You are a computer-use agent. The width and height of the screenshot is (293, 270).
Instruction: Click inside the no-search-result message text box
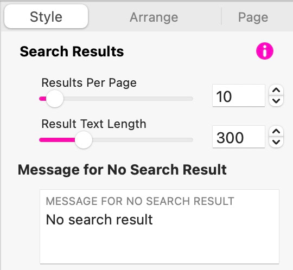160,227
